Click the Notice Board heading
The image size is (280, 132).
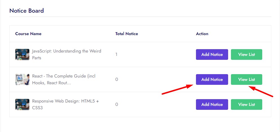coord(27,11)
